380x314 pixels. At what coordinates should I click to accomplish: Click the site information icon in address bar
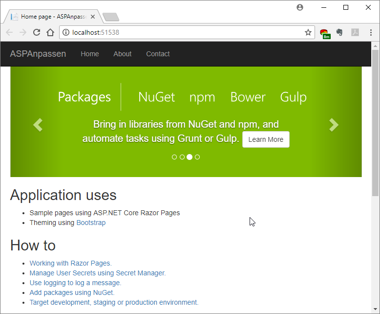[66, 33]
